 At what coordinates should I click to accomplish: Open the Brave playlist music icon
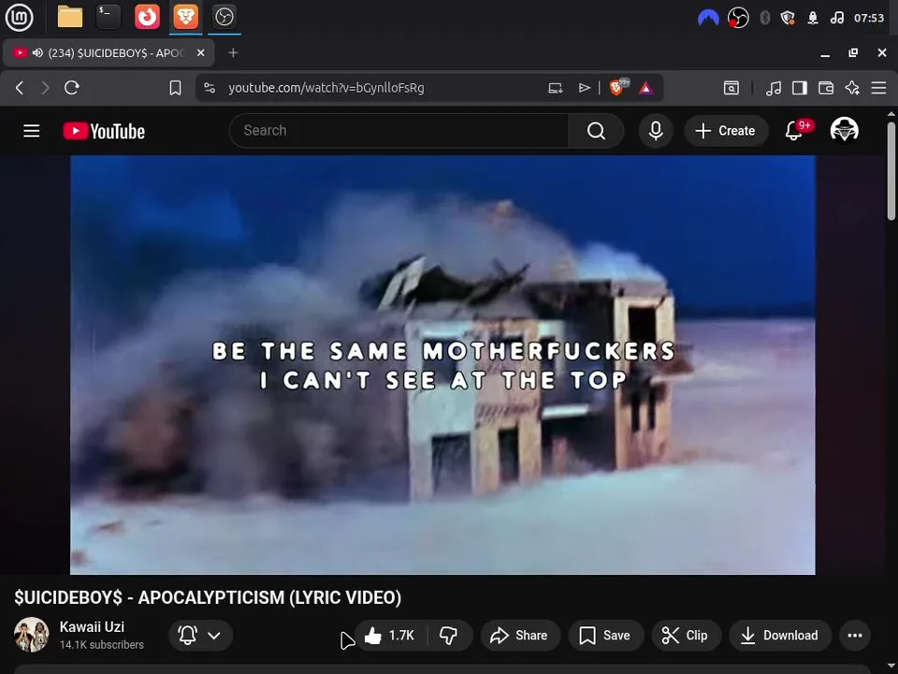click(774, 88)
